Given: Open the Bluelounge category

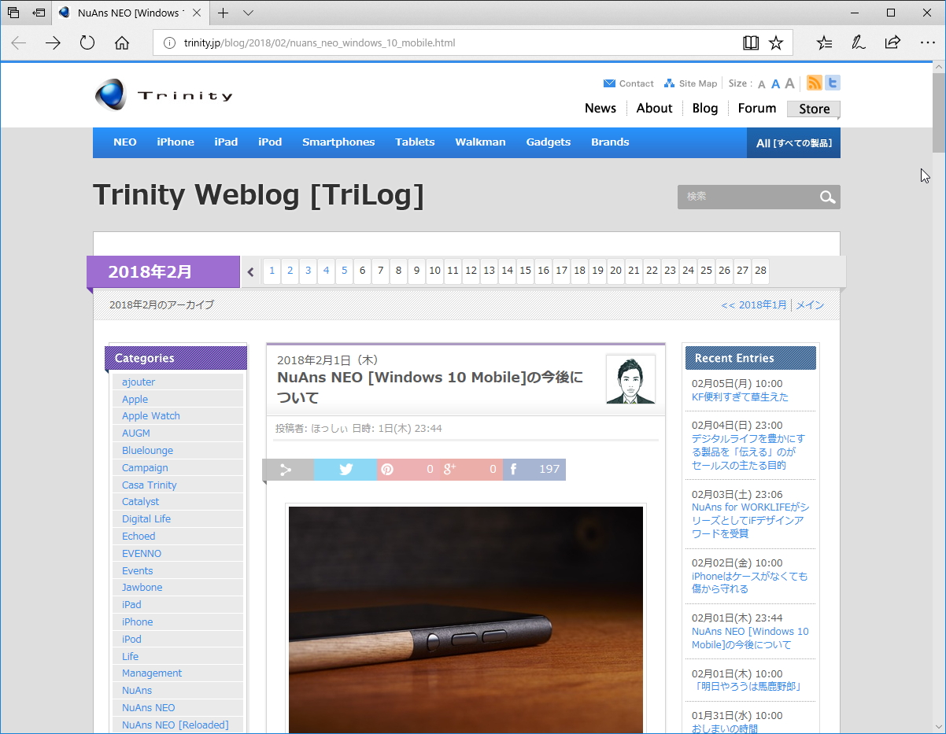Looking at the screenshot, I should coord(147,451).
